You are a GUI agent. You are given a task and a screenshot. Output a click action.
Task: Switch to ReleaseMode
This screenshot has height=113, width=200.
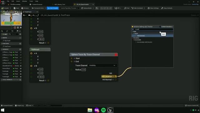[x=86, y=8]
